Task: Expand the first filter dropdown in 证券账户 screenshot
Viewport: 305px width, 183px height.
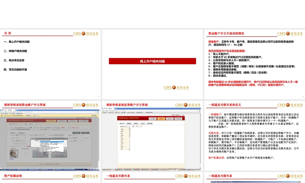Action: 125,126
